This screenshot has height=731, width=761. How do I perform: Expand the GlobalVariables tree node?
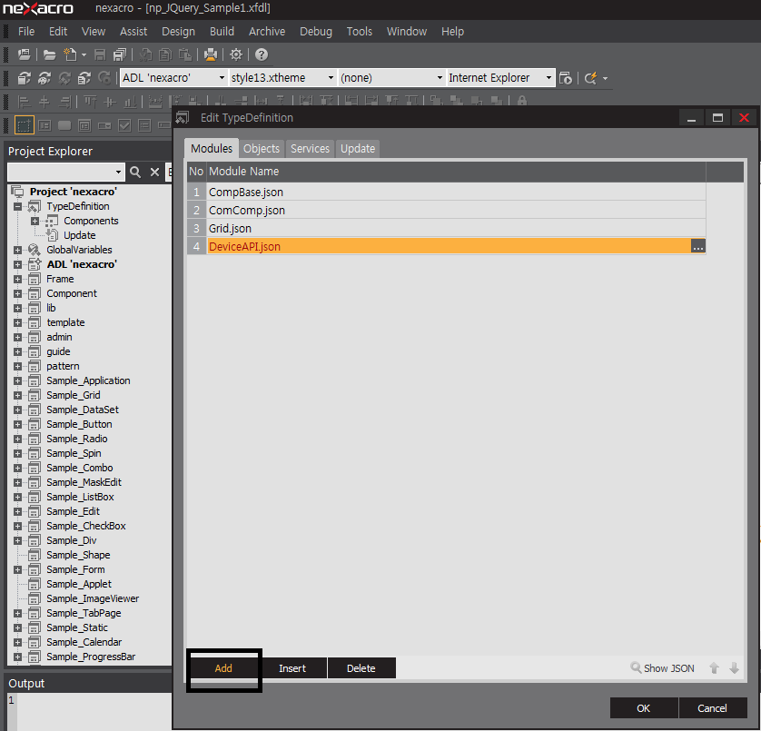tap(18, 250)
